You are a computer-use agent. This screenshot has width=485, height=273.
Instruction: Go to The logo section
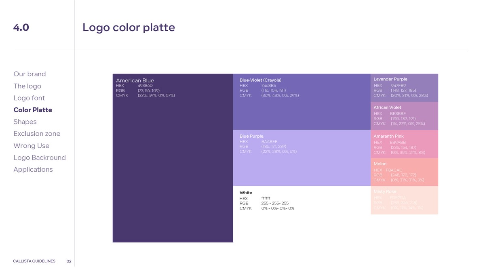tap(27, 86)
